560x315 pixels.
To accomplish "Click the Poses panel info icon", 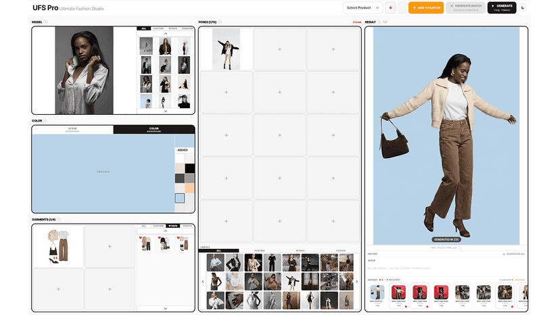I will pyautogui.click(x=220, y=22).
